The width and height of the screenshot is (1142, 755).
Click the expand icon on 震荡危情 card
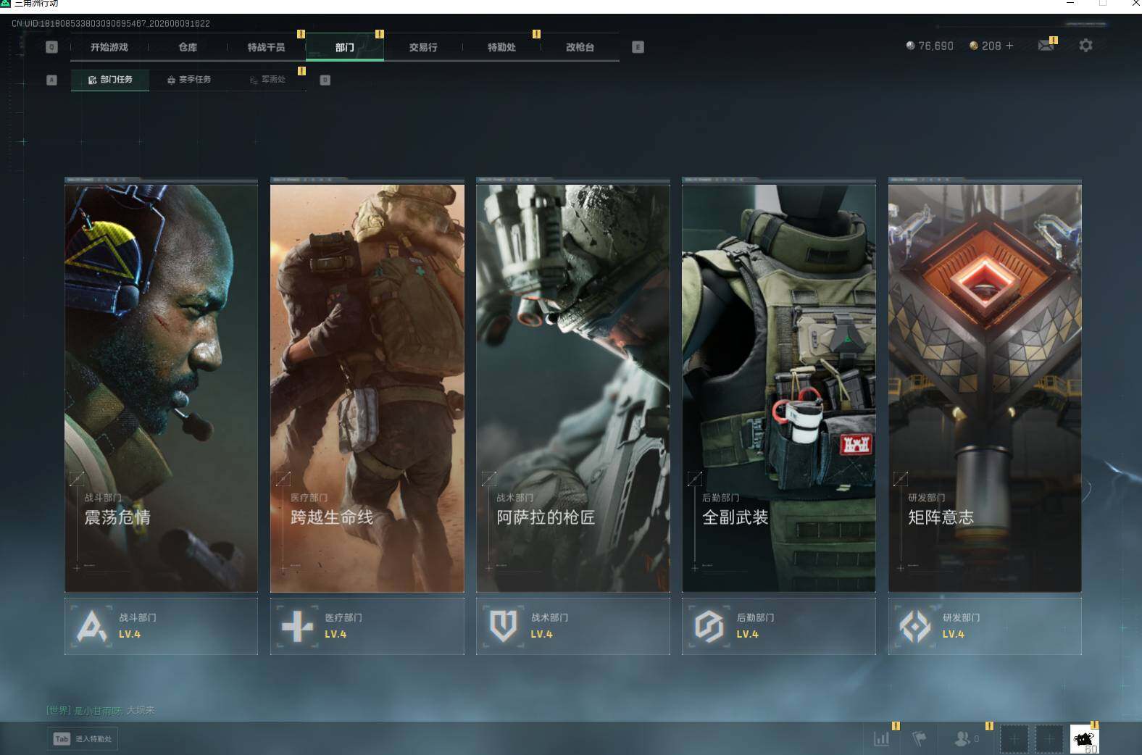(x=77, y=478)
